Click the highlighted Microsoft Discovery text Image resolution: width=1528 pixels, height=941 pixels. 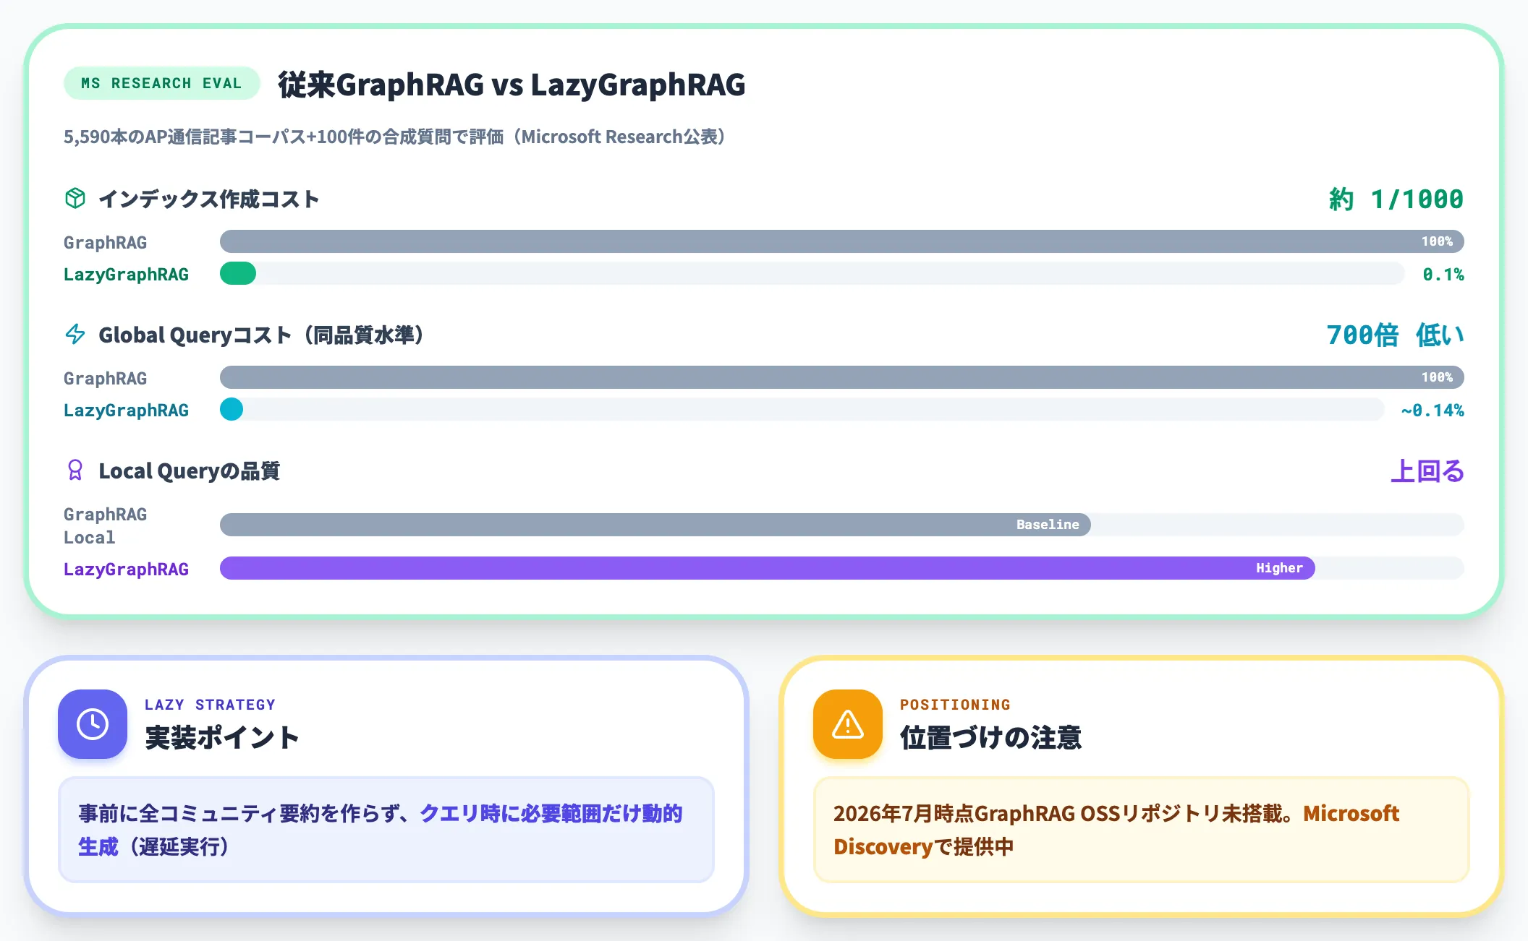(x=1116, y=830)
